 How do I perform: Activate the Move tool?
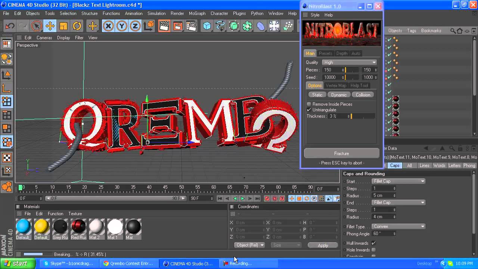point(50,26)
